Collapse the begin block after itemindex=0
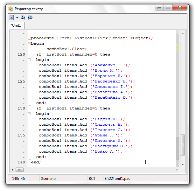 tap(29, 60)
